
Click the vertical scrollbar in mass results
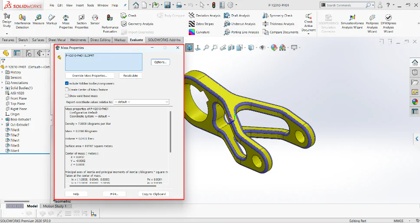coord(171,132)
